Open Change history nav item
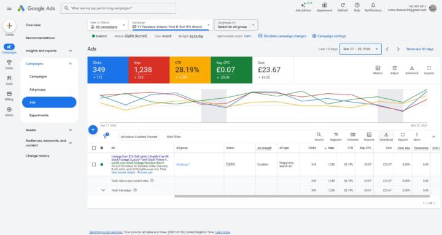 (x=37, y=156)
